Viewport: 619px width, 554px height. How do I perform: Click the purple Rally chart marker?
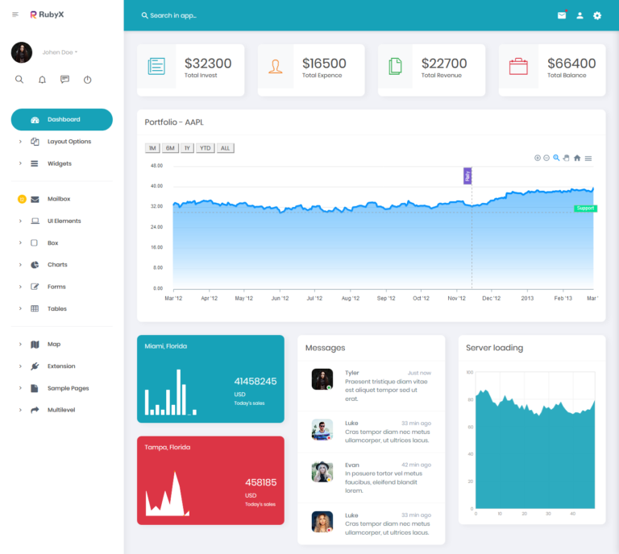(x=467, y=176)
